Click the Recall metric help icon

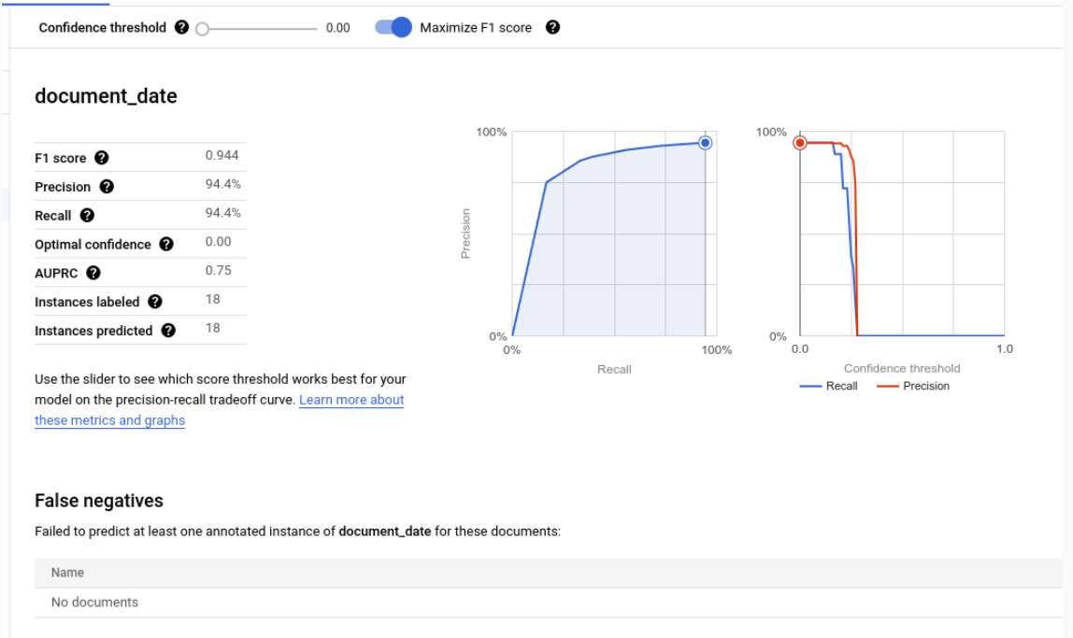coord(87,215)
